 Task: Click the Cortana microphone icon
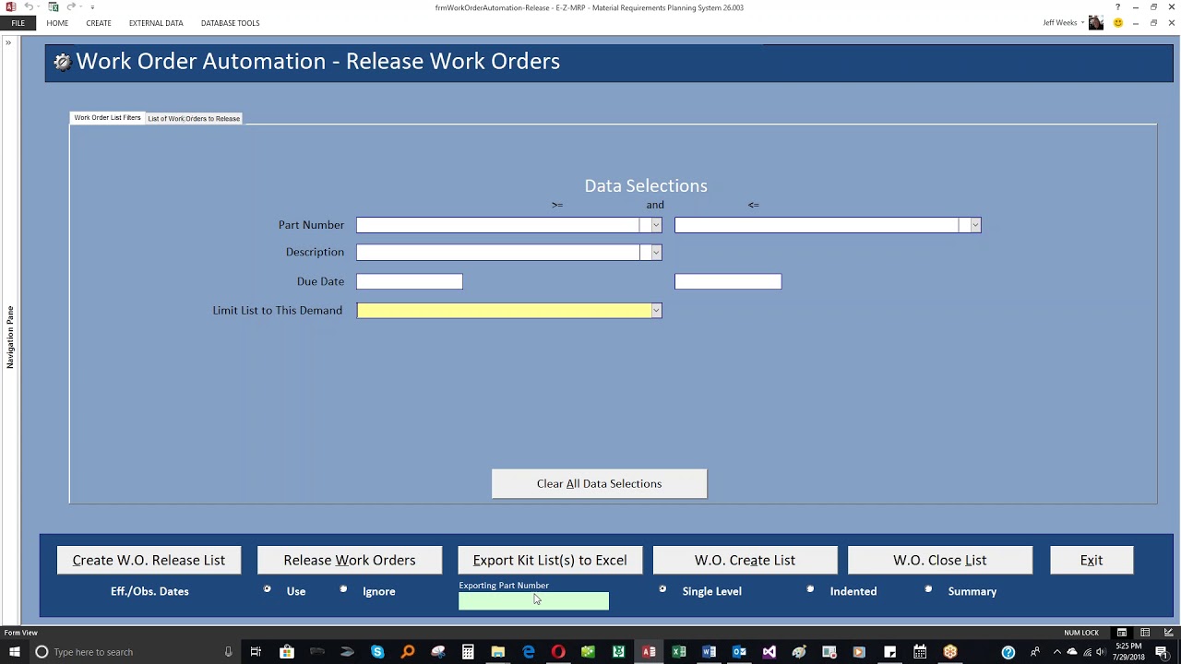(x=228, y=652)
